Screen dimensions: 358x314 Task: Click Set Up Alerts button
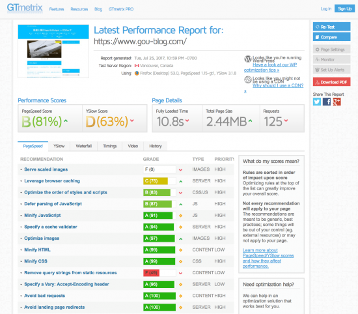tap(331, 70)
